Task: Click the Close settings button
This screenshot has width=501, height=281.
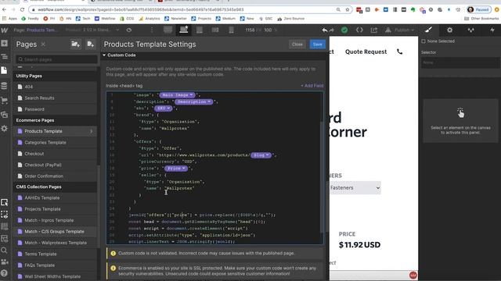Action: (x=297, y=44)
